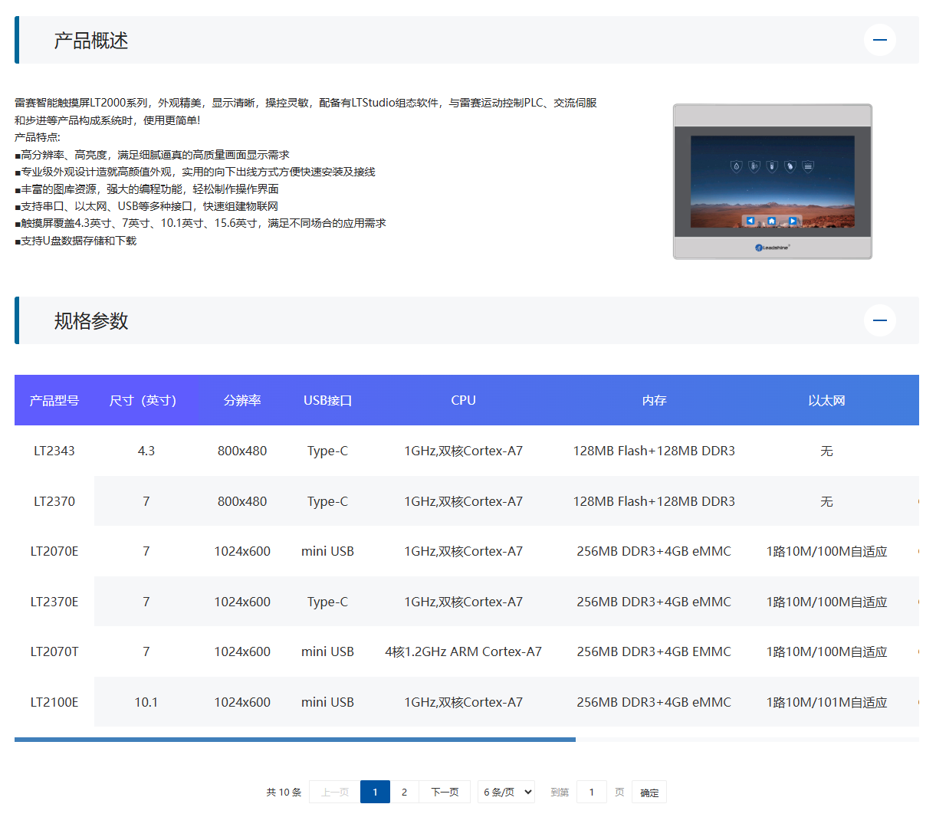Click the left arrow icon on the touchscreen image
This screenshot has height=827, width=936.
[750, 221]
